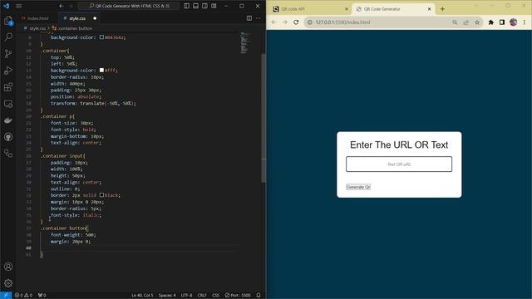Change file encoding via UTF-8

click(x=186, y=296)
